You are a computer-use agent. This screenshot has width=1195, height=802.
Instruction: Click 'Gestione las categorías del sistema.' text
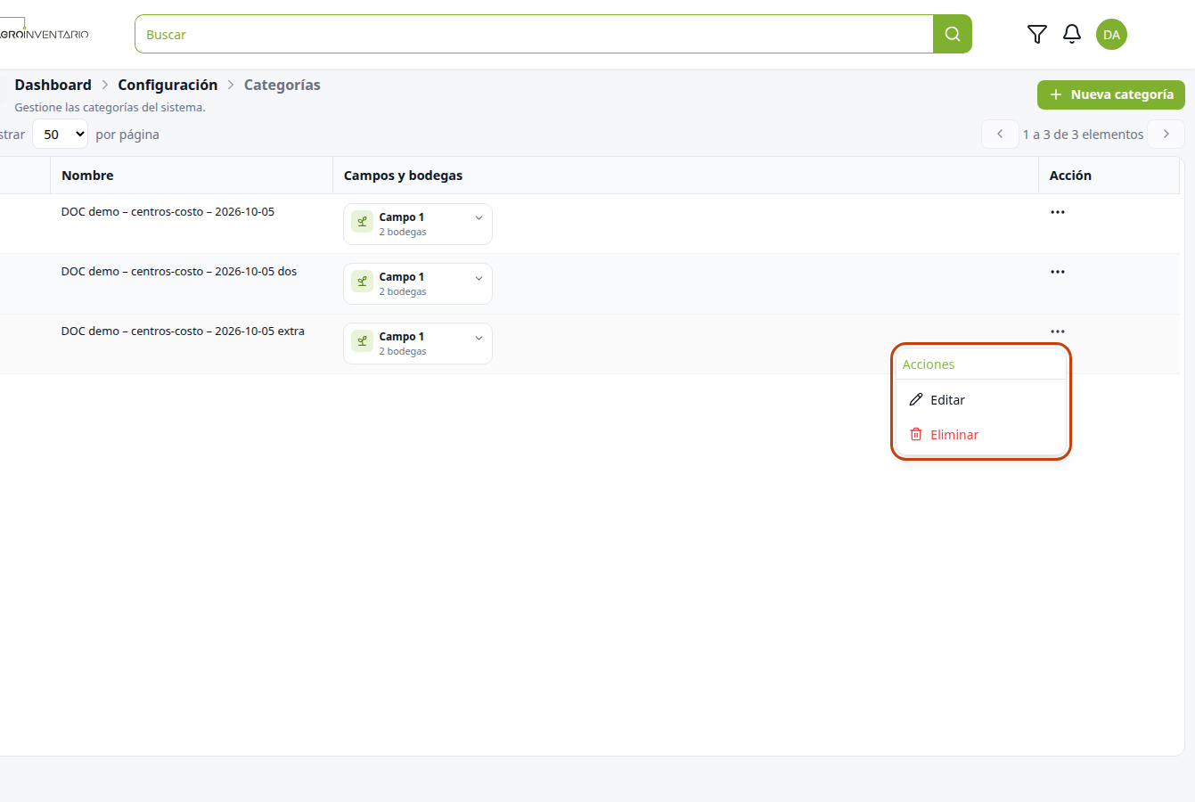(x=110, y=107)
